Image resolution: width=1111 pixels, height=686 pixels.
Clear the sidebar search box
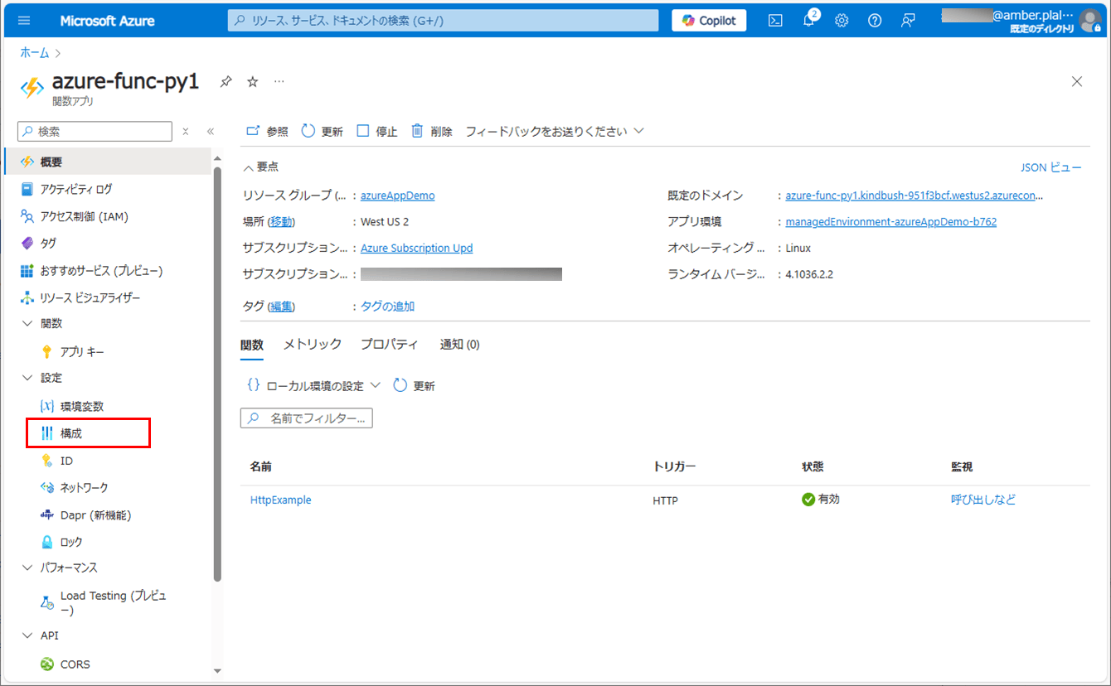pos(186,131)
